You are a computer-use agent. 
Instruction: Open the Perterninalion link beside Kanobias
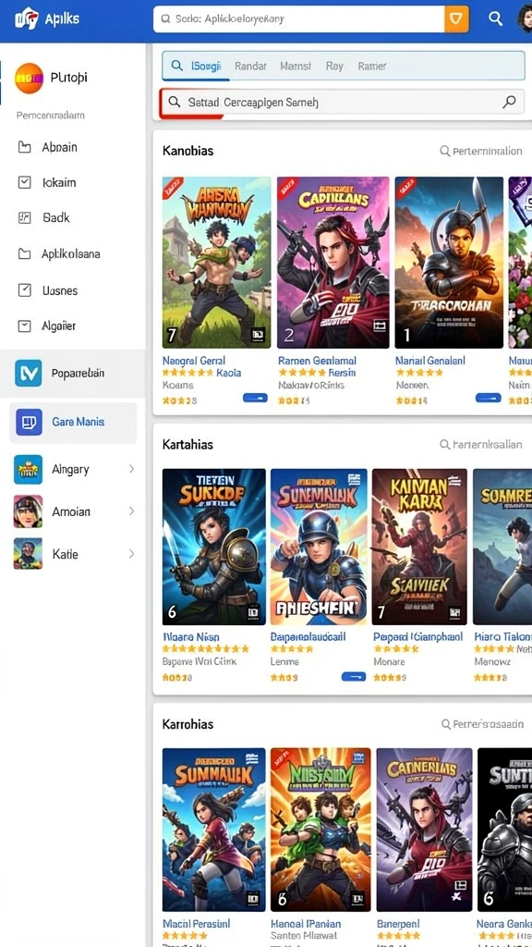[480, 151]
